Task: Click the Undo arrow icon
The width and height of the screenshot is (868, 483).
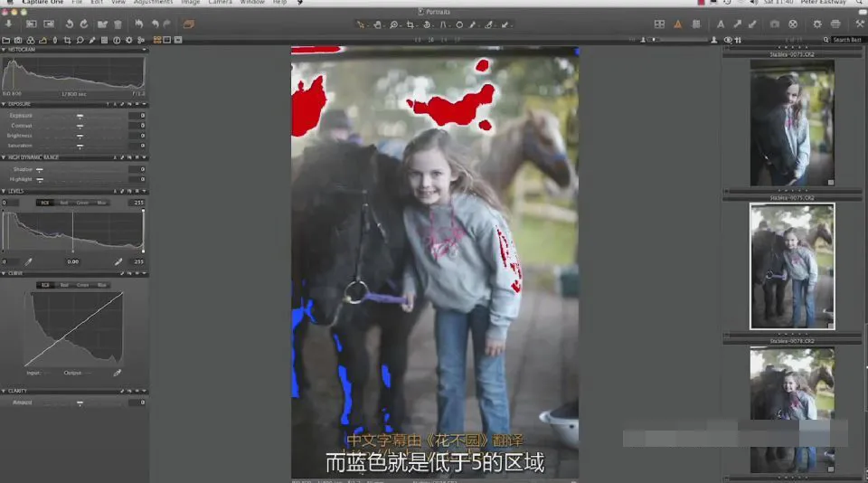Action: click(156, 24)
